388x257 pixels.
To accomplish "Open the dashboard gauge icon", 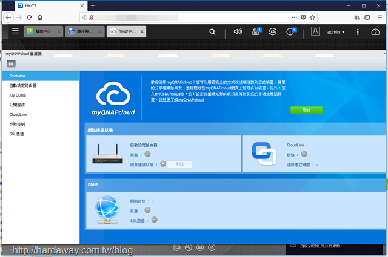I will [x=375, y=32].
